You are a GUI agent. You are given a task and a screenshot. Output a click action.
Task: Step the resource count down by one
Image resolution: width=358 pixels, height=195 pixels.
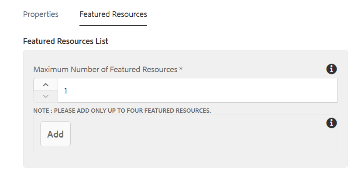[46, 97]
